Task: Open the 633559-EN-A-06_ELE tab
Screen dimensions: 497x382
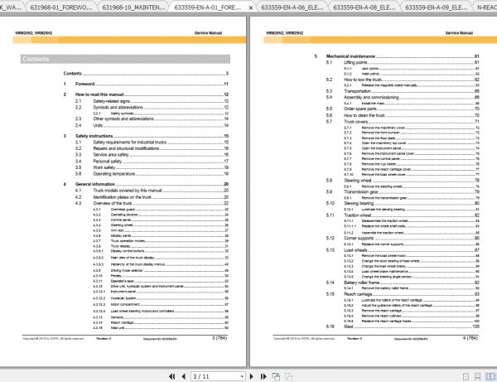Action: [x=292, y=7]
